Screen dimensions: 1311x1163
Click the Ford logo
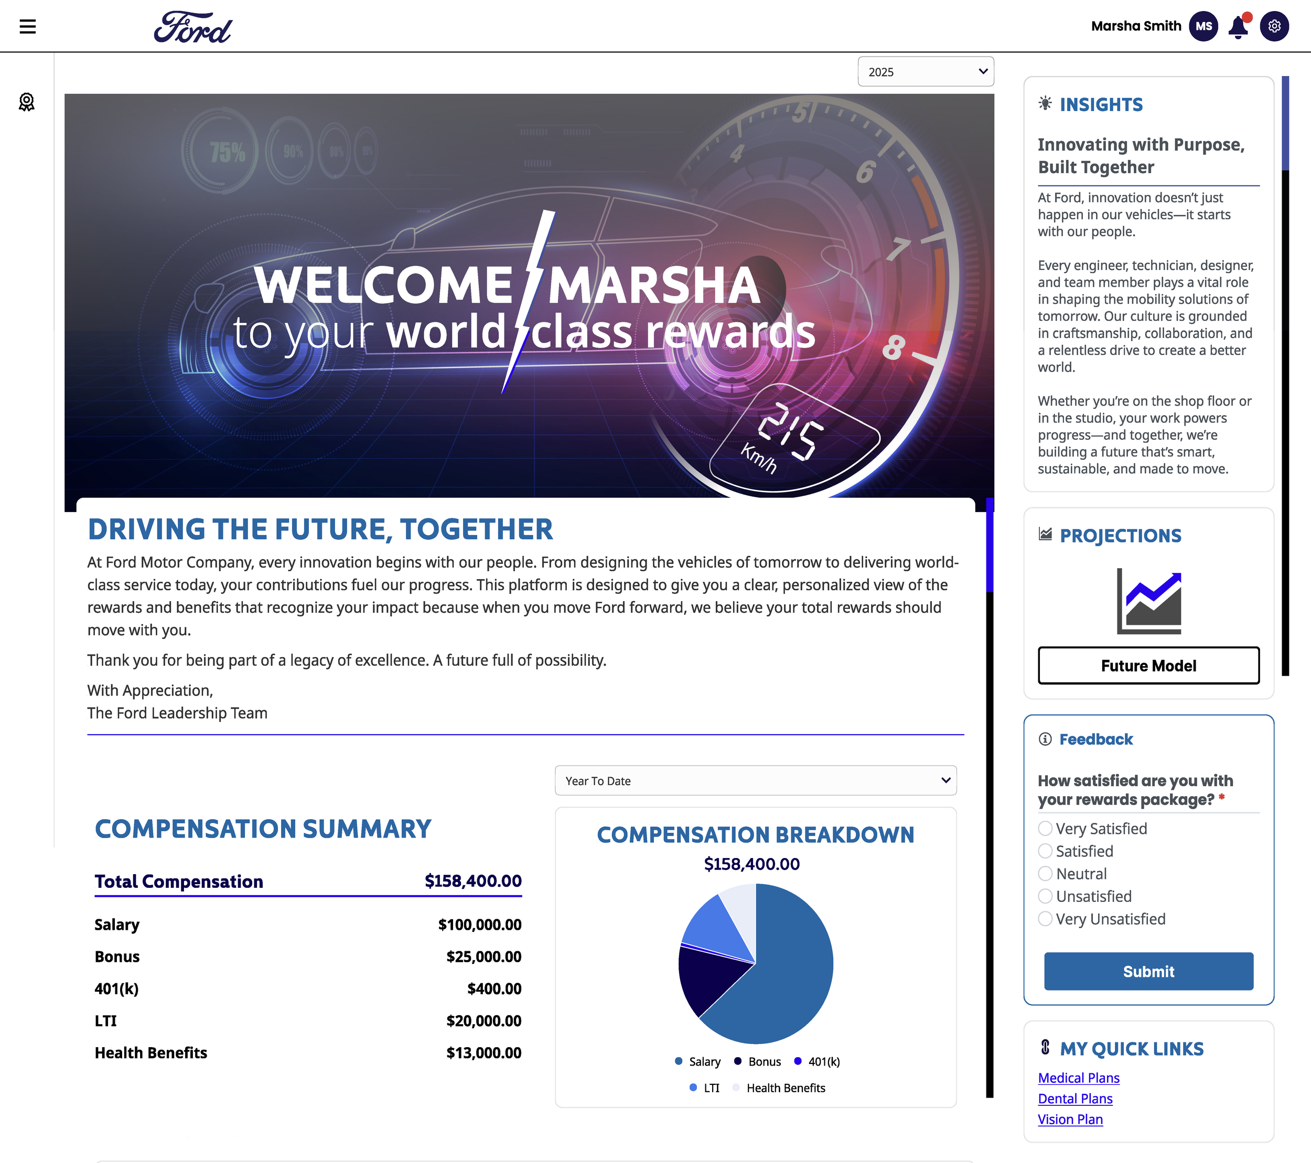192,28
